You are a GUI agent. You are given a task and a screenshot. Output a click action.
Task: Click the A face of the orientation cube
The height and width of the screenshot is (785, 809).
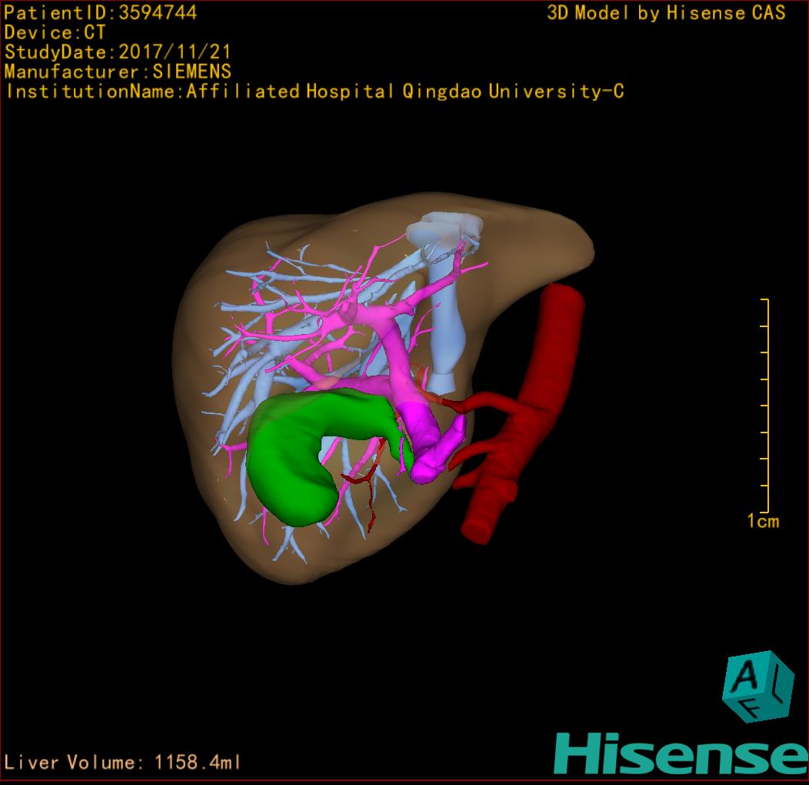coord(745,676)
